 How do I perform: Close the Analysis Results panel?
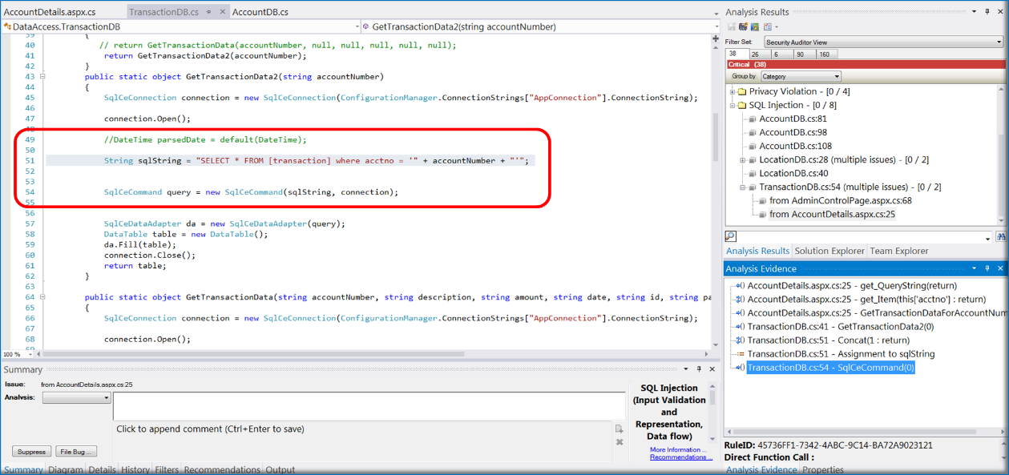(x=1000, y=12)
